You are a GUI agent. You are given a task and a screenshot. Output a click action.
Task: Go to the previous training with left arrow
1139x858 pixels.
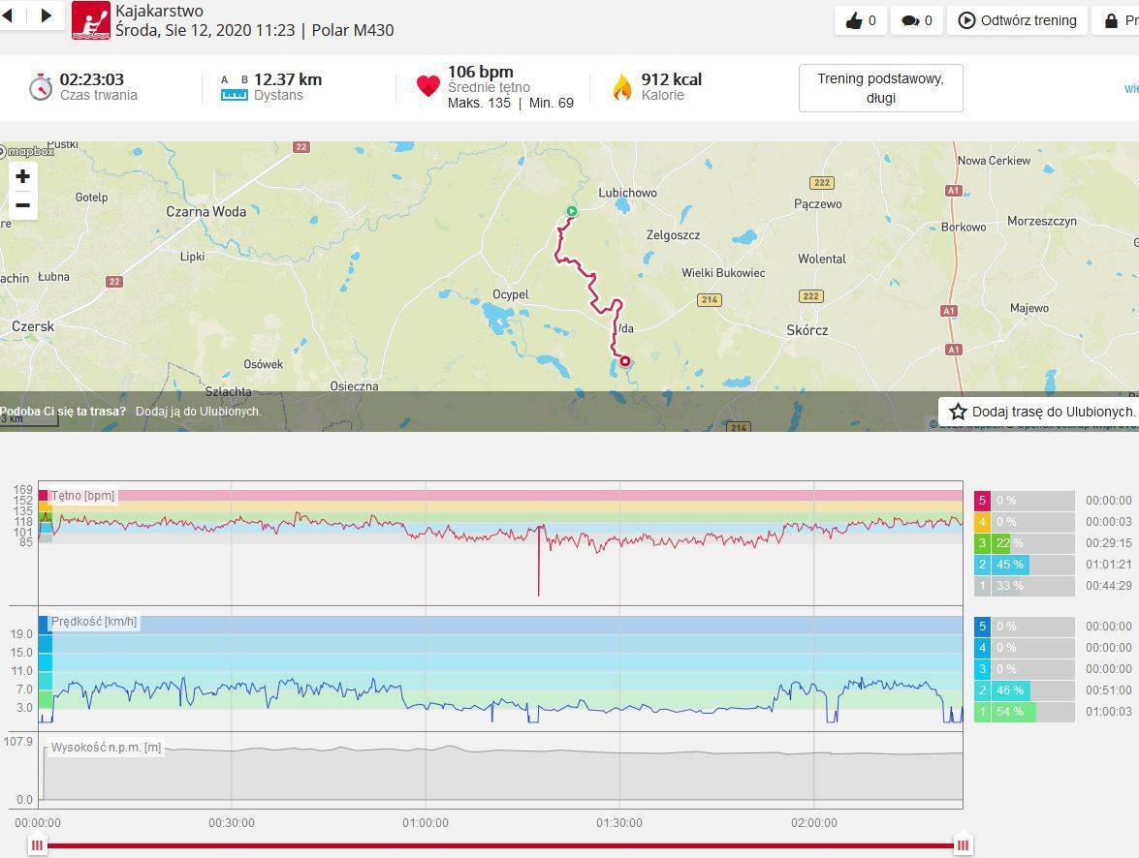[x=9, y=15]
